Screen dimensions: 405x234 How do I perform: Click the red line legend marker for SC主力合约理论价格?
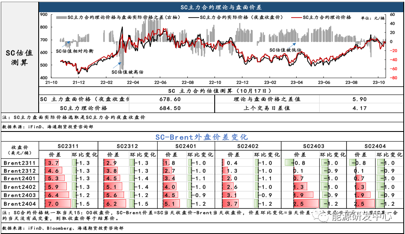297,17
